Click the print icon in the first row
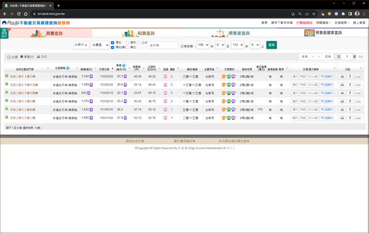The width and height of the screenshot is (369, 233). 342,76
